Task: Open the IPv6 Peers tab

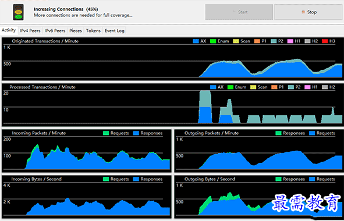Action: click(55, 31)
